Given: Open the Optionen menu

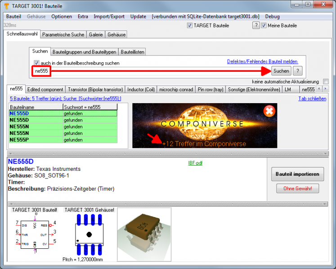Looking at the screenshot, I should [62, 17].
